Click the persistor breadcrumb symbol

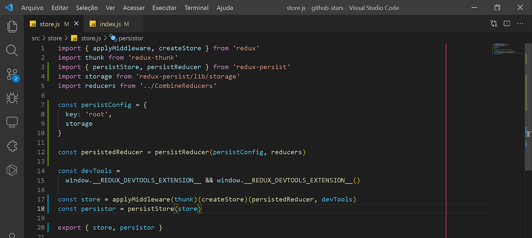(x=131, y=38)
